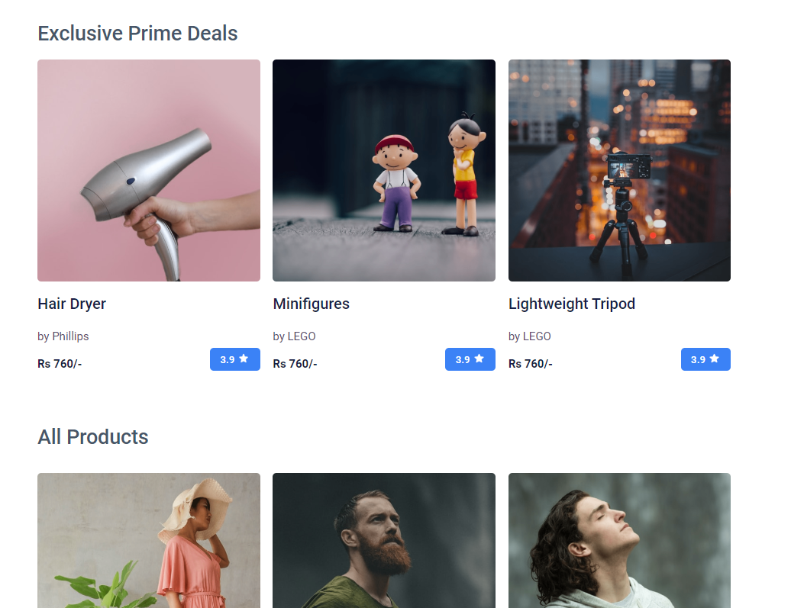Viewport: 791px width, 608px height.
Task: Click the 3.9 rating badge for Hair Dryer
Action: (235, 359)
